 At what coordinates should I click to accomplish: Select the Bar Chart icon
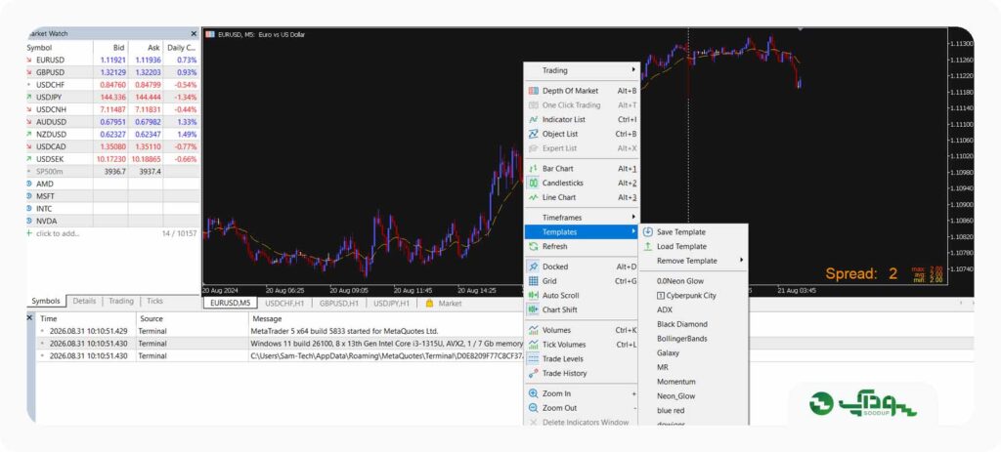(533, 169)
